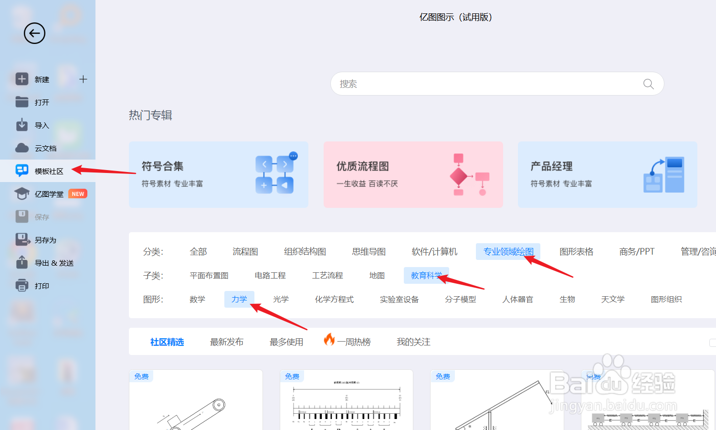Pick the 图形组织 shape filter
The height and width of the screenshot is (430, 716).
[x=666, y=300]
